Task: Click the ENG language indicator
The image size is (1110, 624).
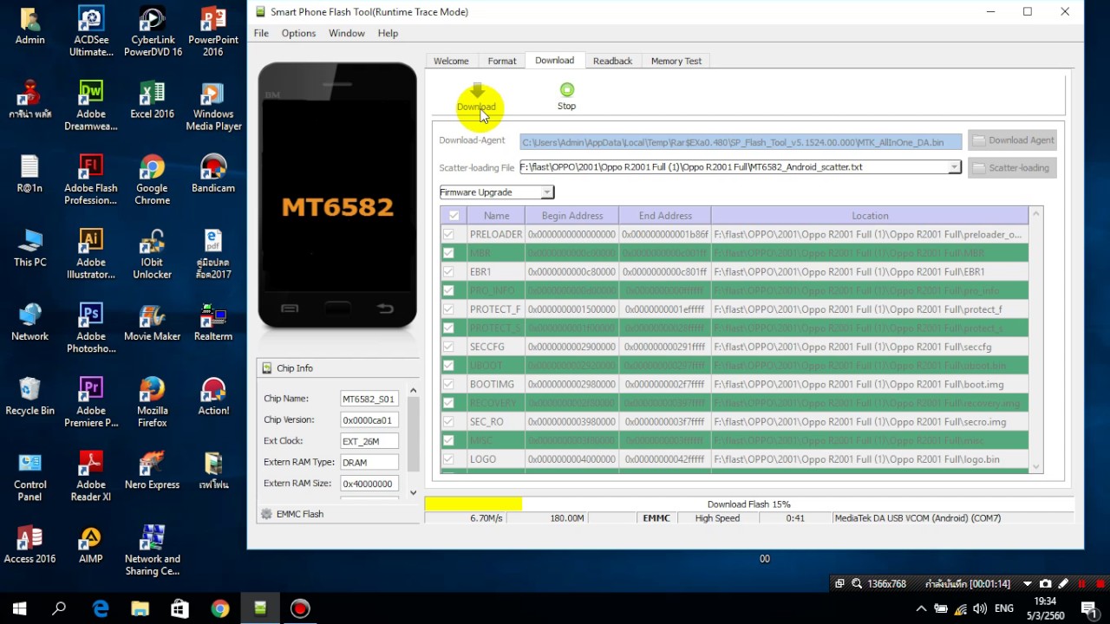Action: (1004, 608)
